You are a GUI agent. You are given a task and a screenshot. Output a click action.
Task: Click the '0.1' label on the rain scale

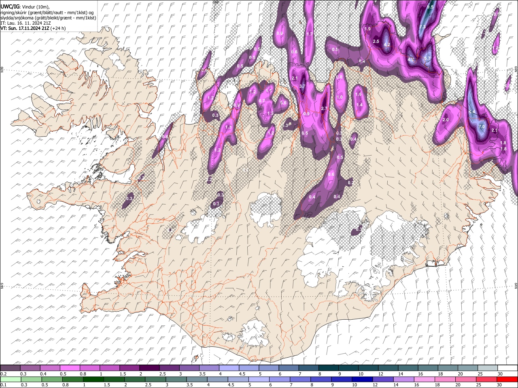[x=3, y=385]
